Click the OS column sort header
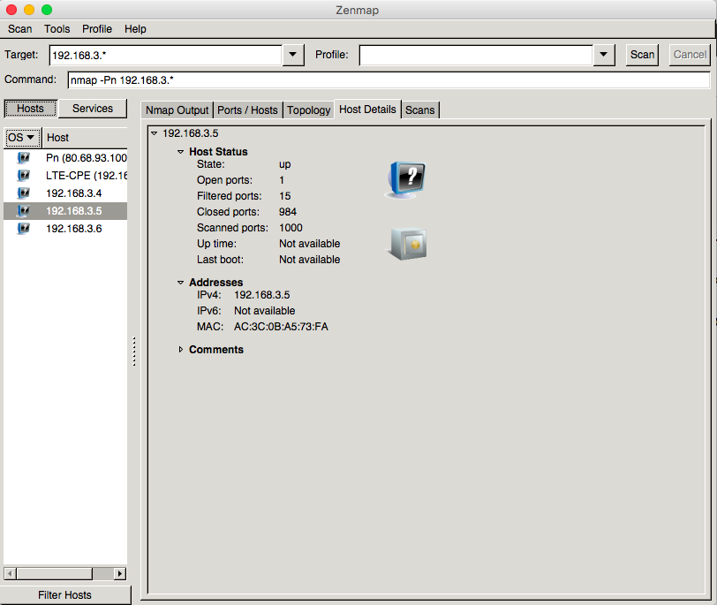The height and width of the screenshot is (605, 717). pos(22,138)
